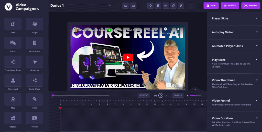Click the trash delete icon
This screenshot has width=262, height=132.
click(x=158, y=6)
